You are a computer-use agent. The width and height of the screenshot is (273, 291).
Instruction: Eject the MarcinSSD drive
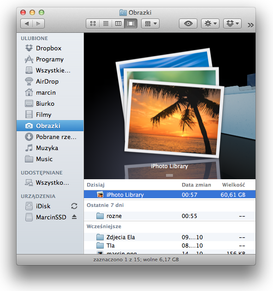[74, 217]
